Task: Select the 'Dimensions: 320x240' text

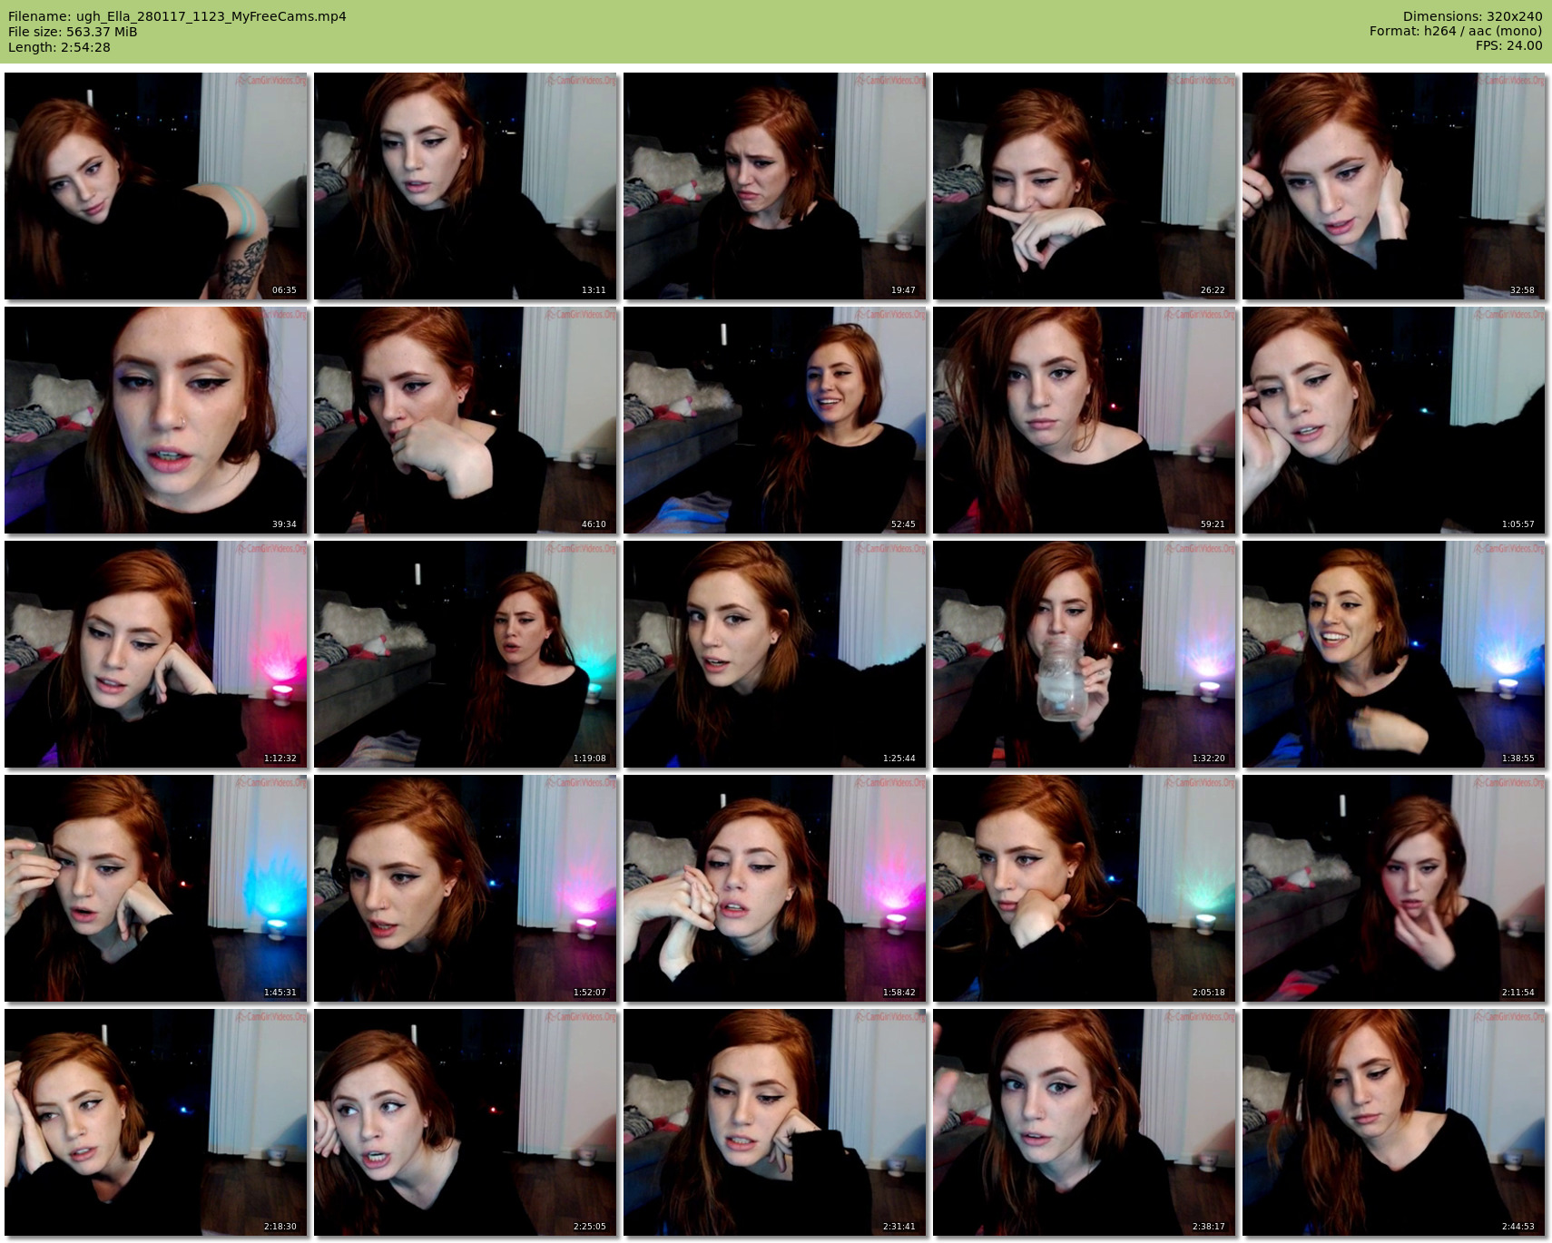Action: click(1472, 16)
